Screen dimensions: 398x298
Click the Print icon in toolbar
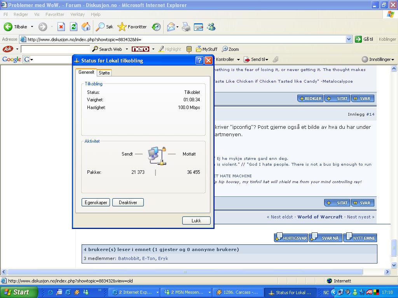(186, 27)
